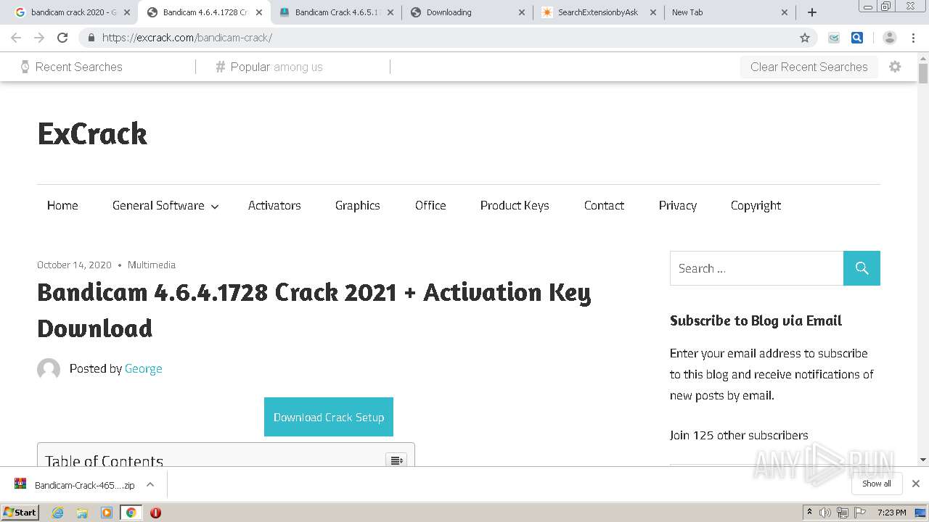Screen dimensions: 929x522
Task: Open the Privacy page
Action: point(678,206)
